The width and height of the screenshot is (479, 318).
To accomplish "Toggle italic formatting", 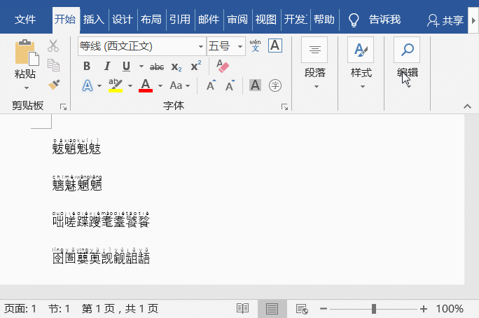I will coord(106,66).
